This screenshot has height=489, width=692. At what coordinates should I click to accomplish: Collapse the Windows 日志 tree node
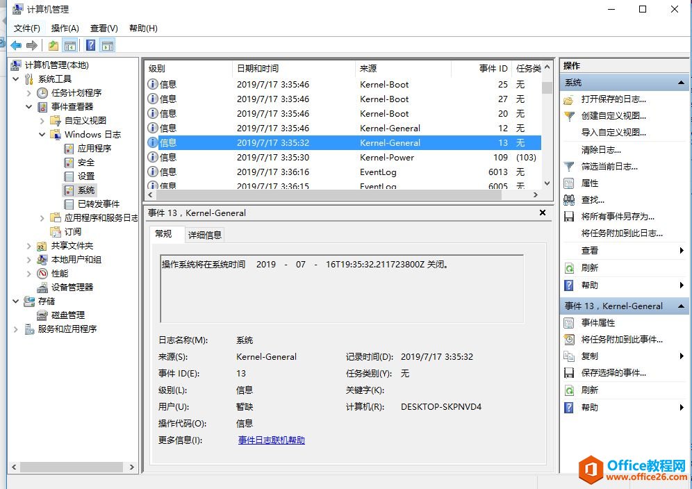tap(42, 134)
